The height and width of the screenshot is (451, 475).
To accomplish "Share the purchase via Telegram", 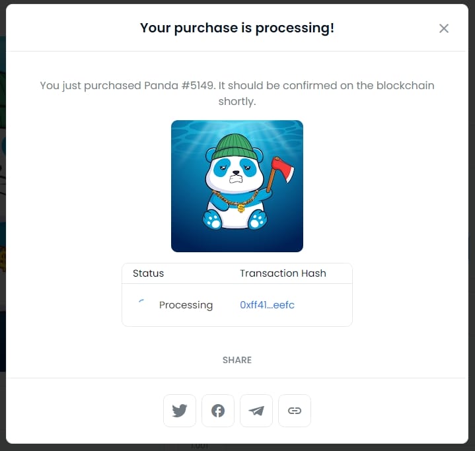I will click(x=256, y=411).
